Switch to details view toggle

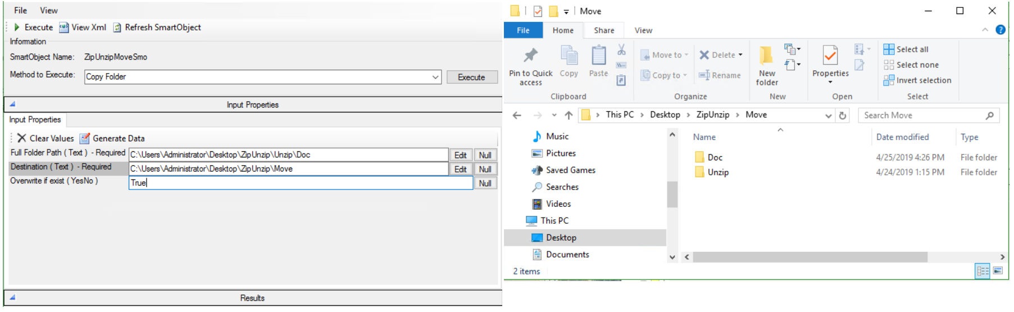pos(983,271)
